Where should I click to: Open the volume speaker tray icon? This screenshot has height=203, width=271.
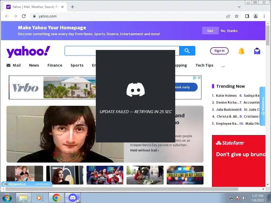pos(244,198)
